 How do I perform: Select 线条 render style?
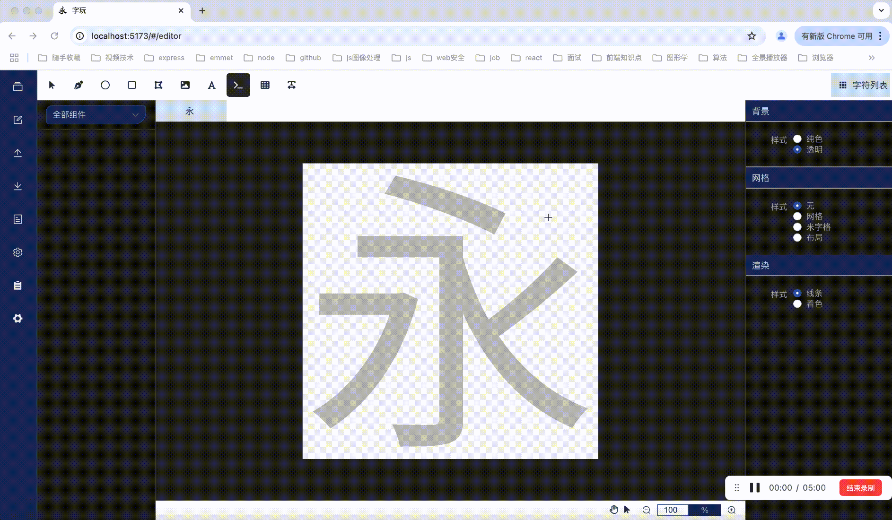797,293
